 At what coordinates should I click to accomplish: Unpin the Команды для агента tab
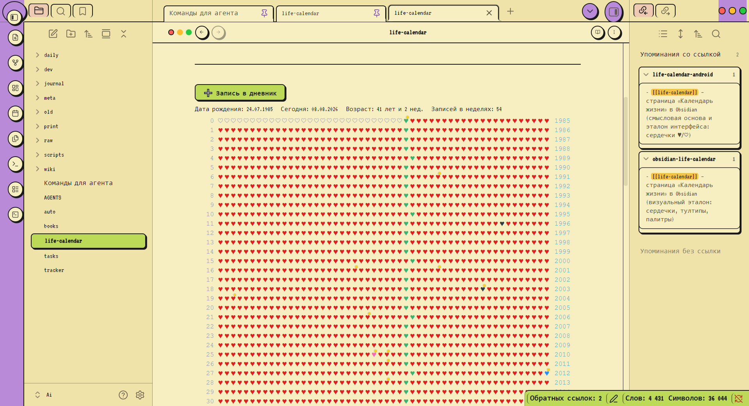264,13
